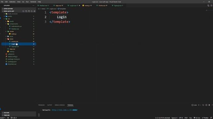Image resolution: width=213 pixels, height=119 pixels.
Task: Click the New File icon in Explorer
Action: [x=26, y=11]
